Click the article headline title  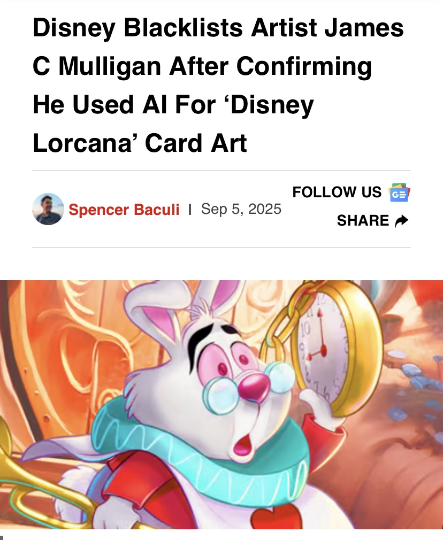point(218,86)
